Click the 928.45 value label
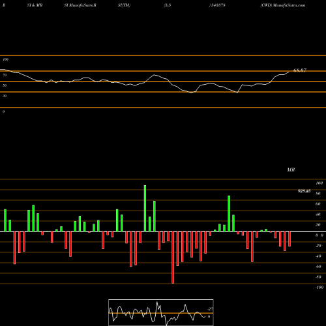This screenshot has width=326, height=326. tap(304, 191)
